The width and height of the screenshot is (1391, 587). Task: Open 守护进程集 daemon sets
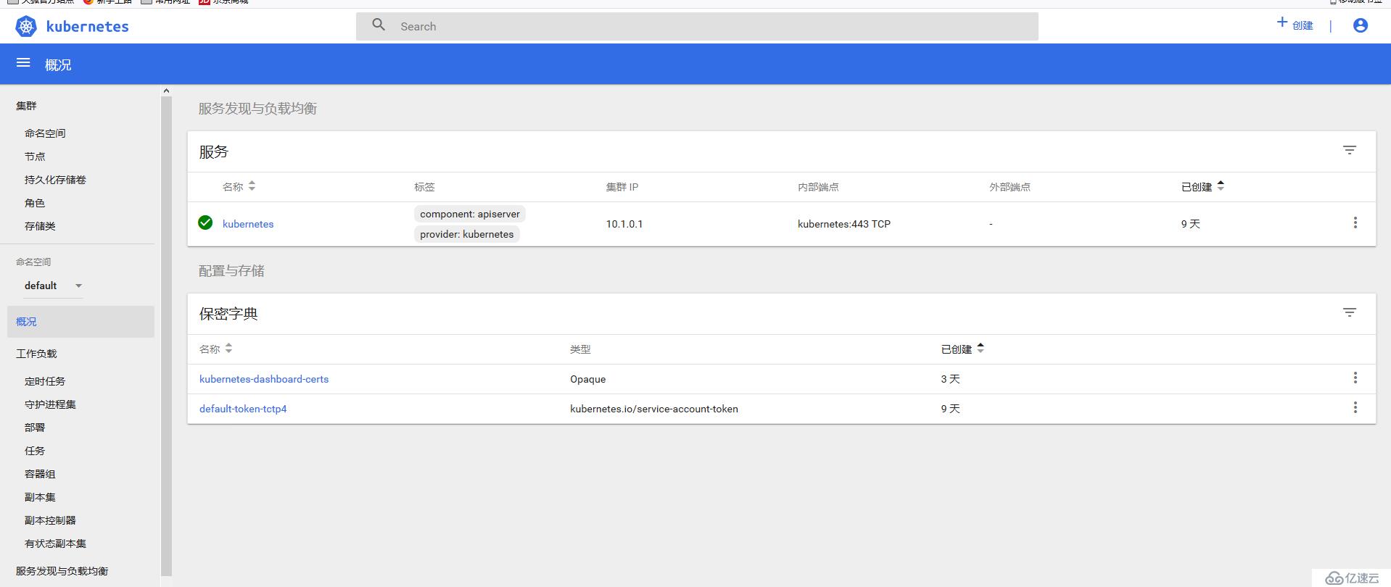click(50, 404)
